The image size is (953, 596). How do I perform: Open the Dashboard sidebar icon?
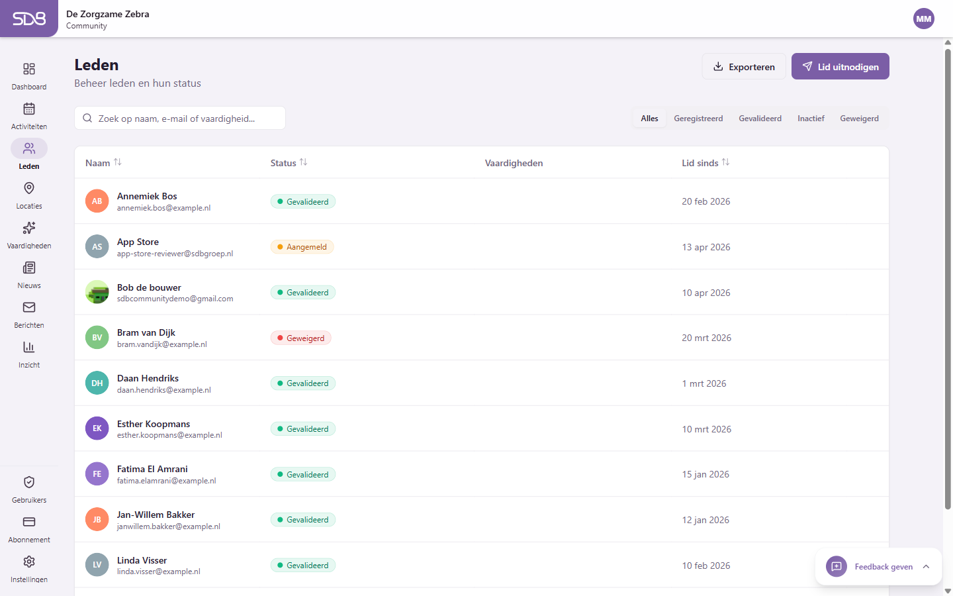click(29, 70)
